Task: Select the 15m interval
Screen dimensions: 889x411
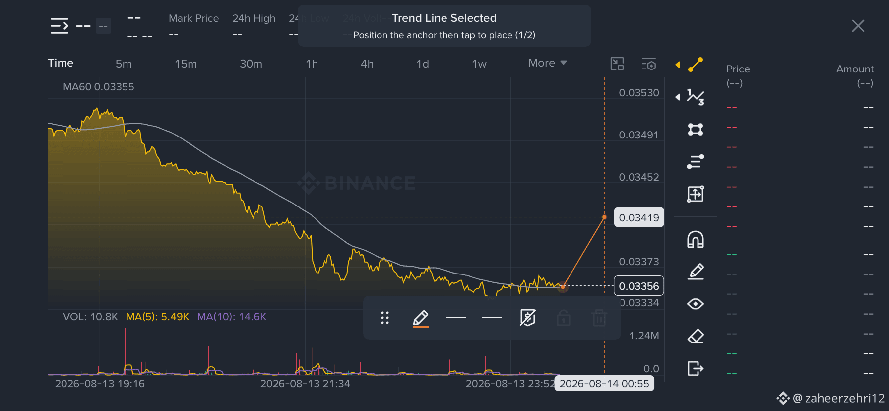Action: (x=186, y=64)
